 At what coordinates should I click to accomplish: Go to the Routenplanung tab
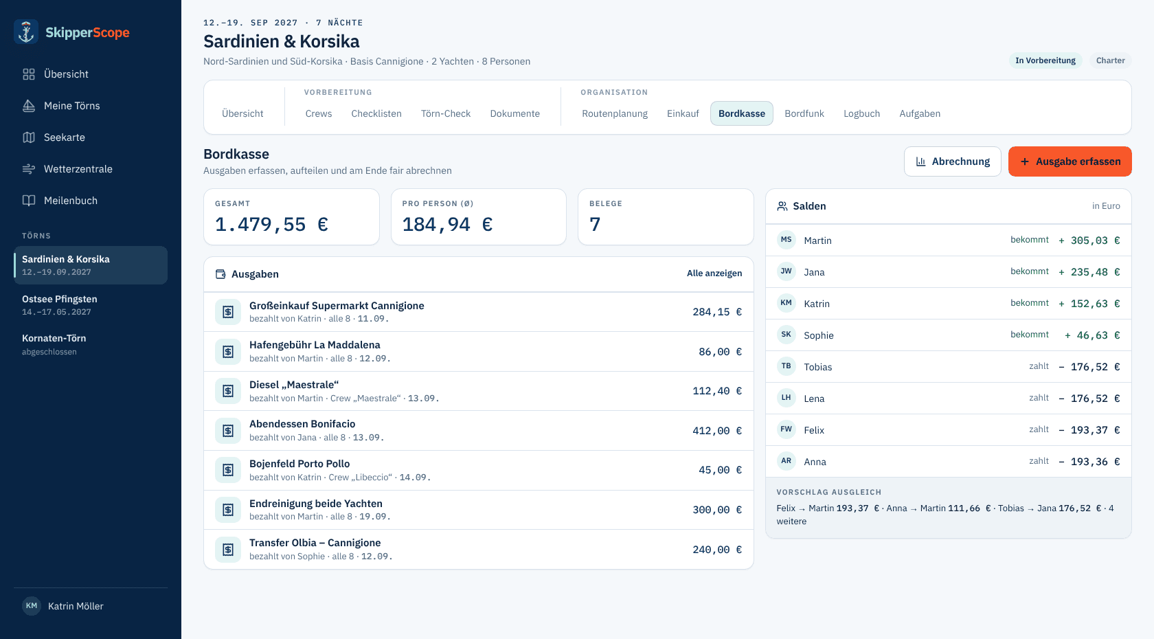(615, 113)
